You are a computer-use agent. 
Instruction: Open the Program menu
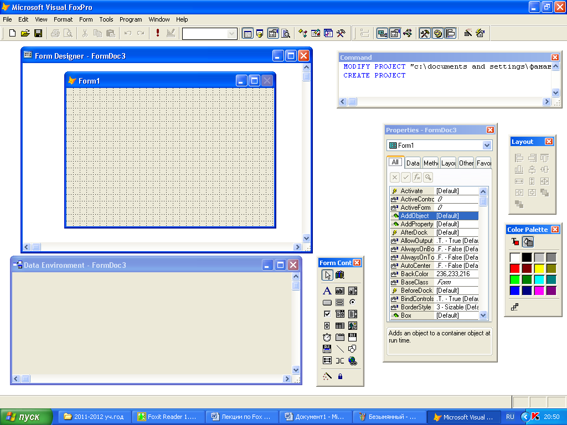click(131, 19)
